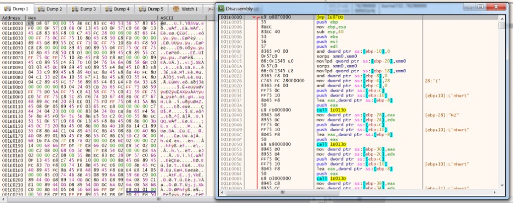The height and width of the screenshot is (203, 513).
Task: Click the Disassembly horizontal scrollbar thumb
Action: tap(282, 192)
